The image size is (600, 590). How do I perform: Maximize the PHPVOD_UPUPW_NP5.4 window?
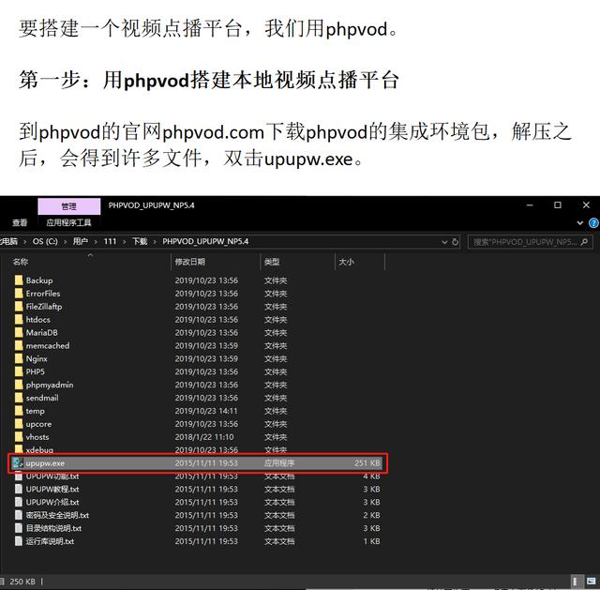click(558, 204)
